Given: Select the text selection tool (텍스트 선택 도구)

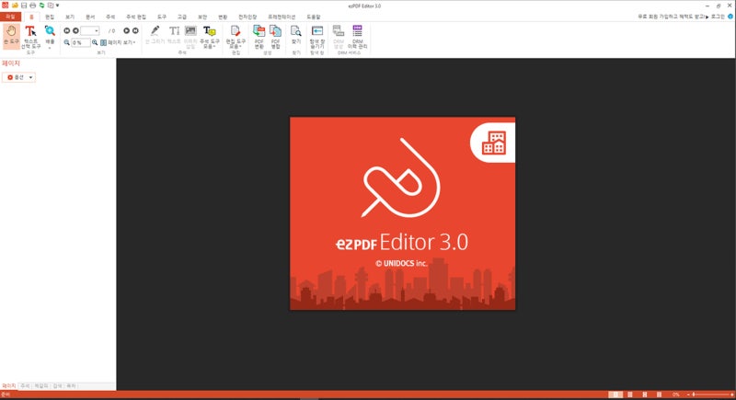Looking at the screenshot, I should [x=30, y=35].
